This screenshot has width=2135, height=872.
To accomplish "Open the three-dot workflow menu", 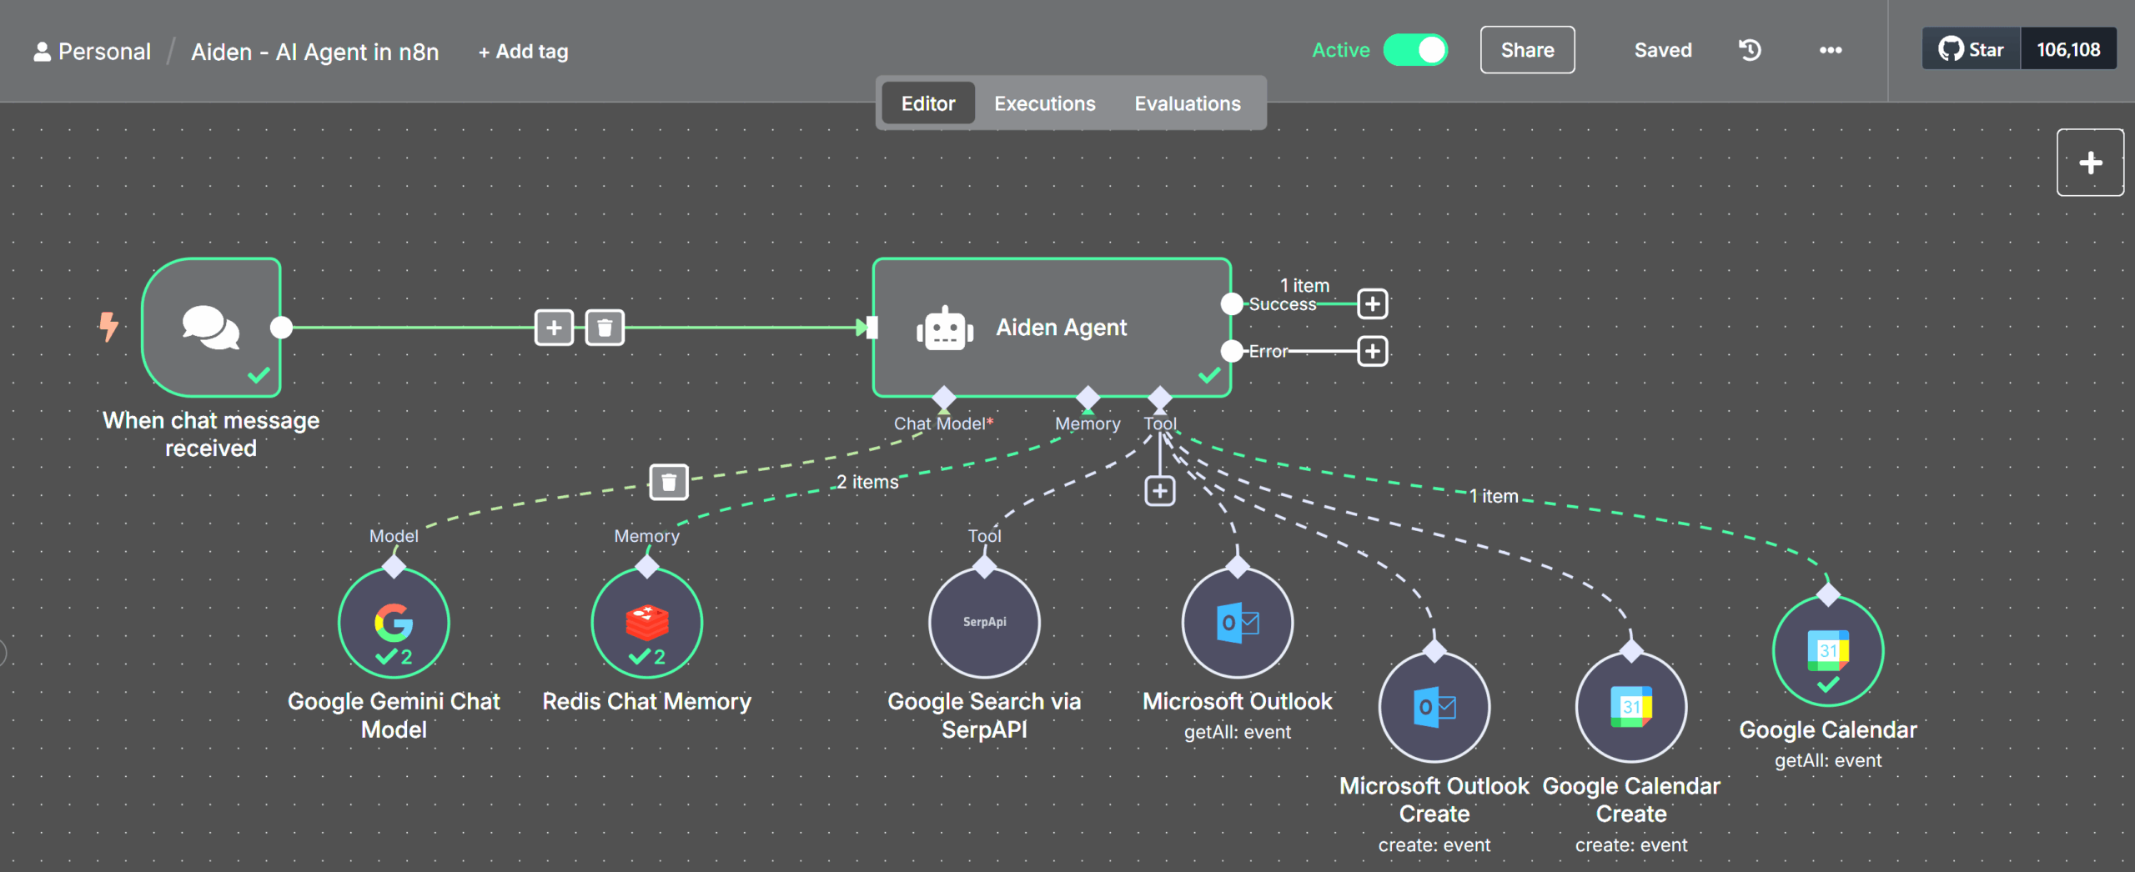I will coord(1831,50).
